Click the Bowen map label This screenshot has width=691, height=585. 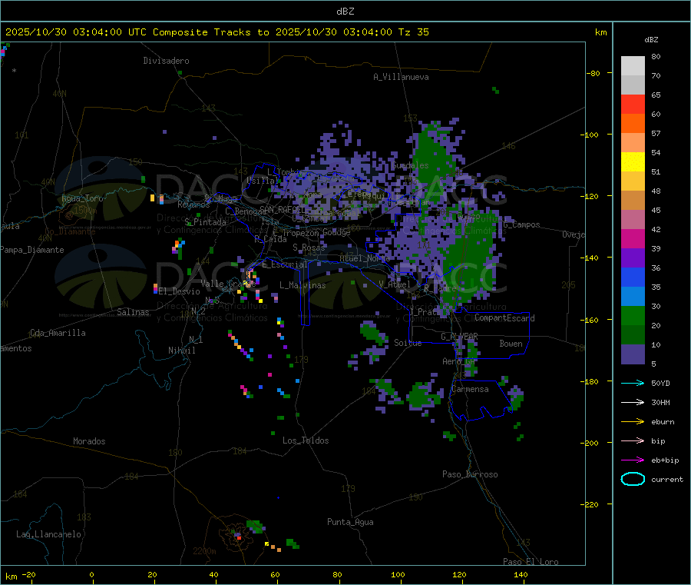click(511, 344)
